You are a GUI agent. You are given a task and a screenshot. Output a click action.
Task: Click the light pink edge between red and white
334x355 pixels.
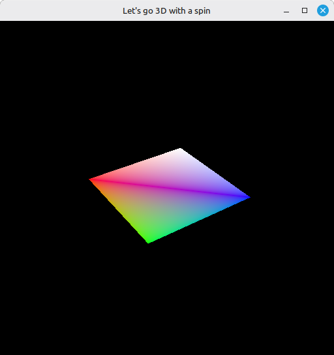click(135, 164)
